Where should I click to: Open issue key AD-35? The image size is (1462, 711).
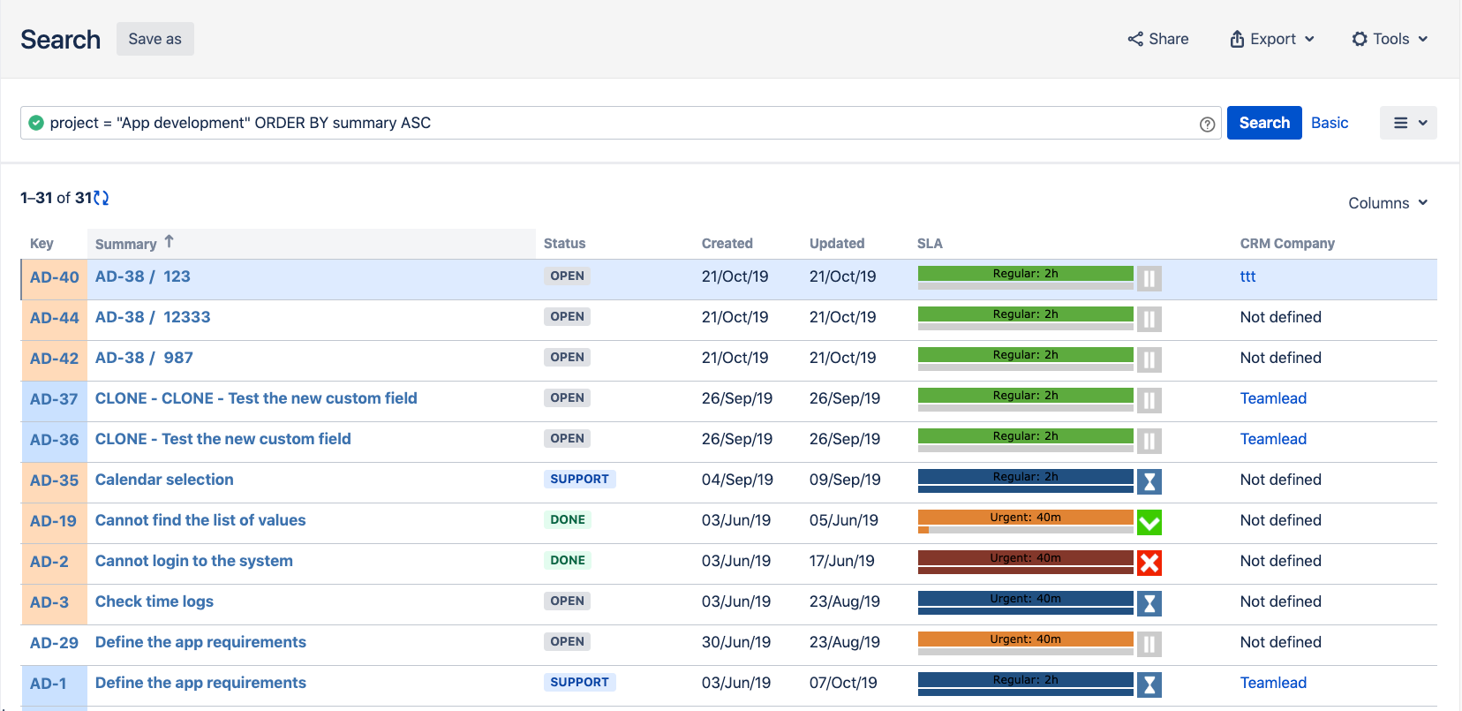(54, 480)
